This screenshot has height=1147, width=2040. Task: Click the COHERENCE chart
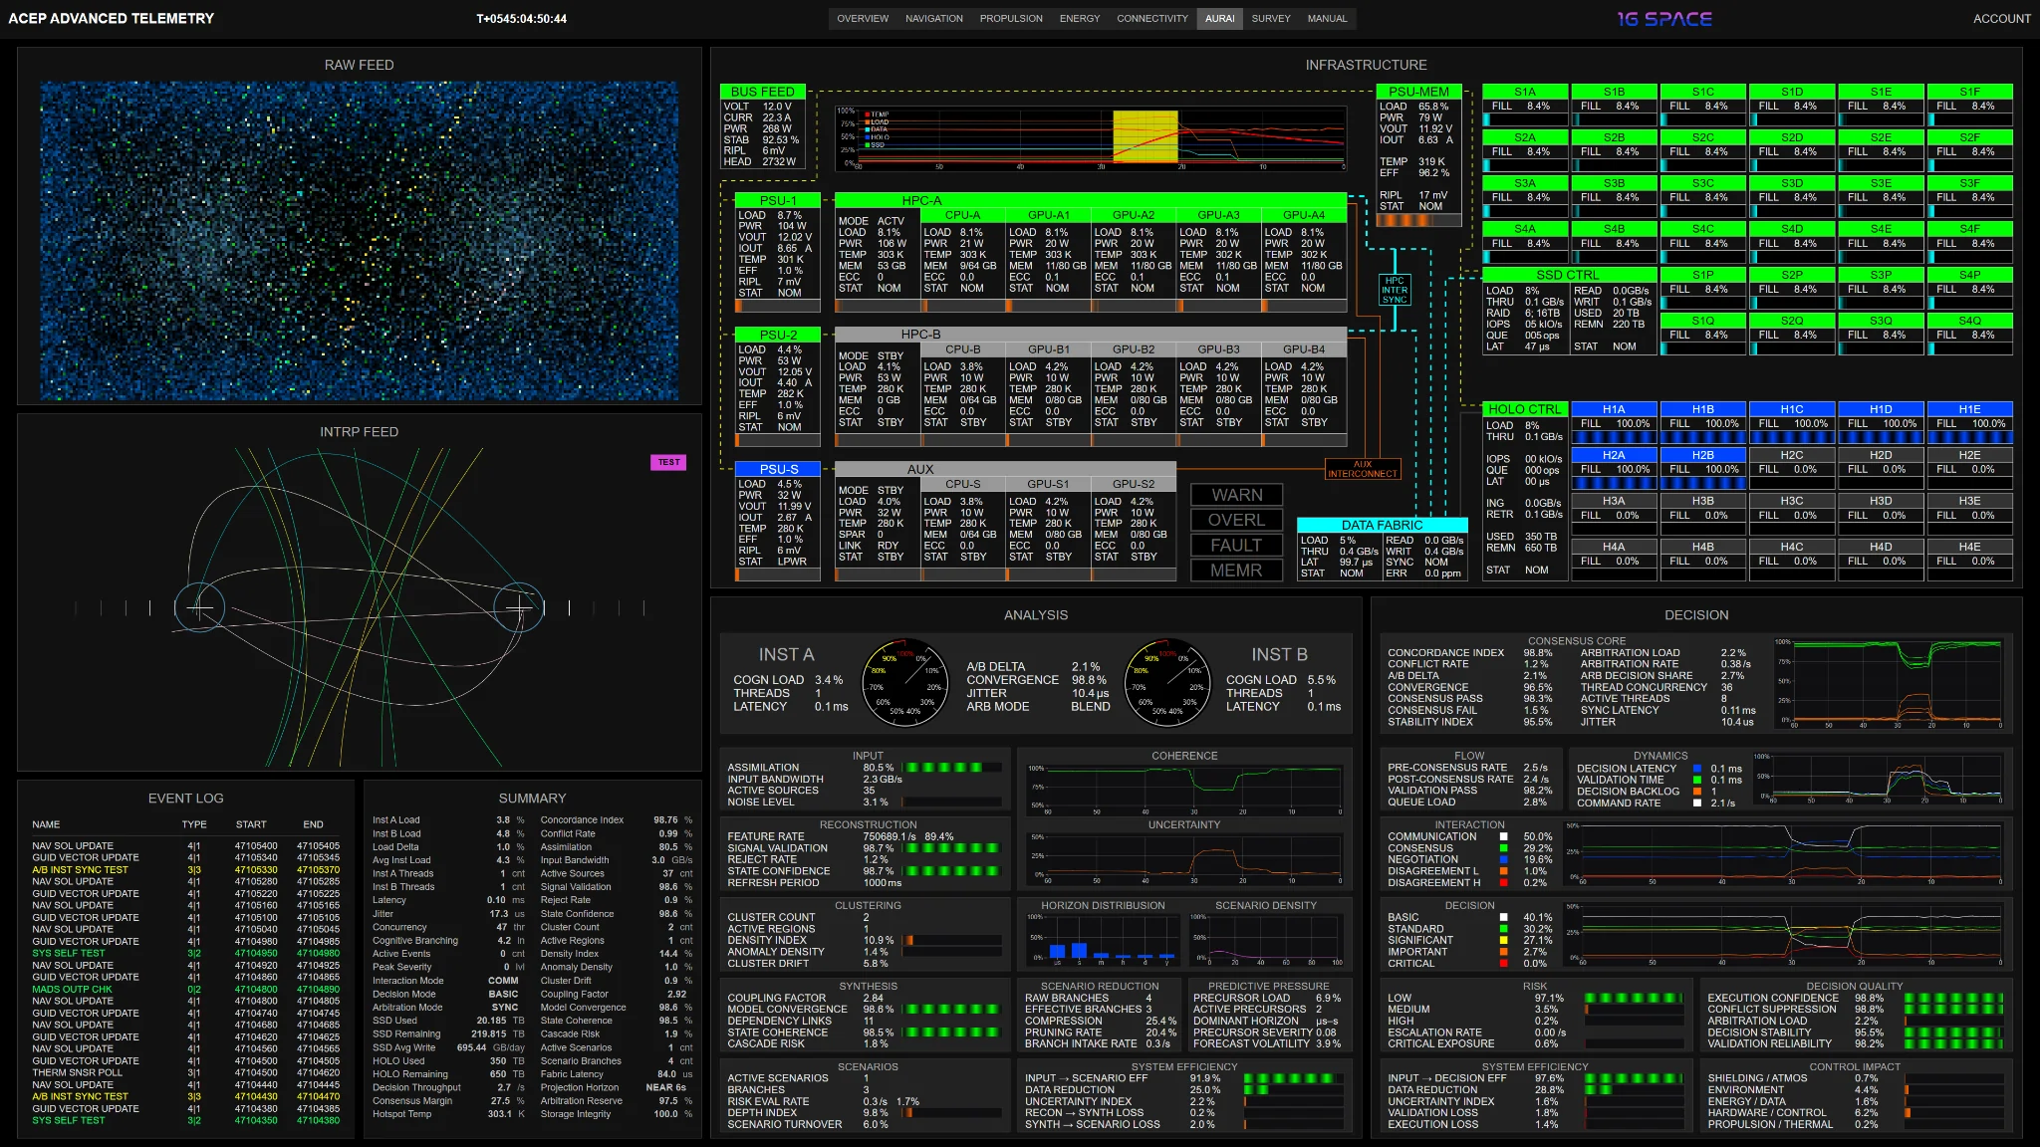coord(1185,790)
